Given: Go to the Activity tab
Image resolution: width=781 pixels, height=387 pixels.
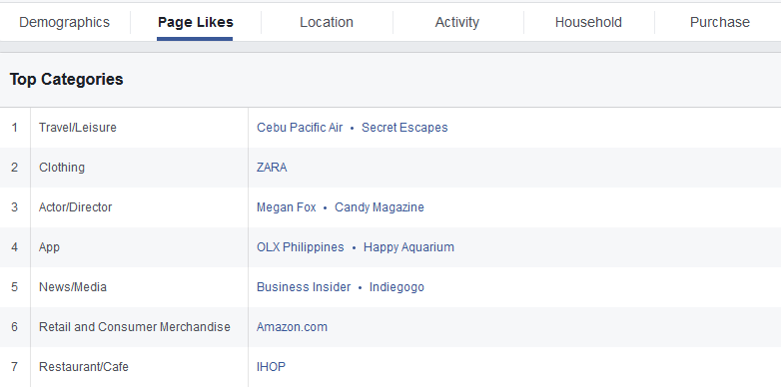Looking at the screenshot, I should pyautogui.click(x=456, y=22).
